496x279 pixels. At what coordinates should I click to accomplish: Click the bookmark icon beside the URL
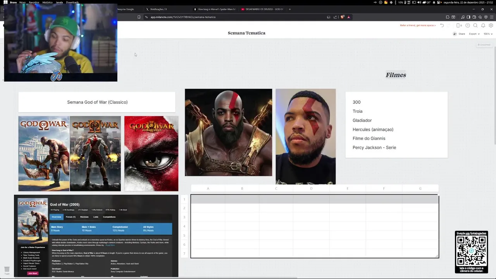139,17
